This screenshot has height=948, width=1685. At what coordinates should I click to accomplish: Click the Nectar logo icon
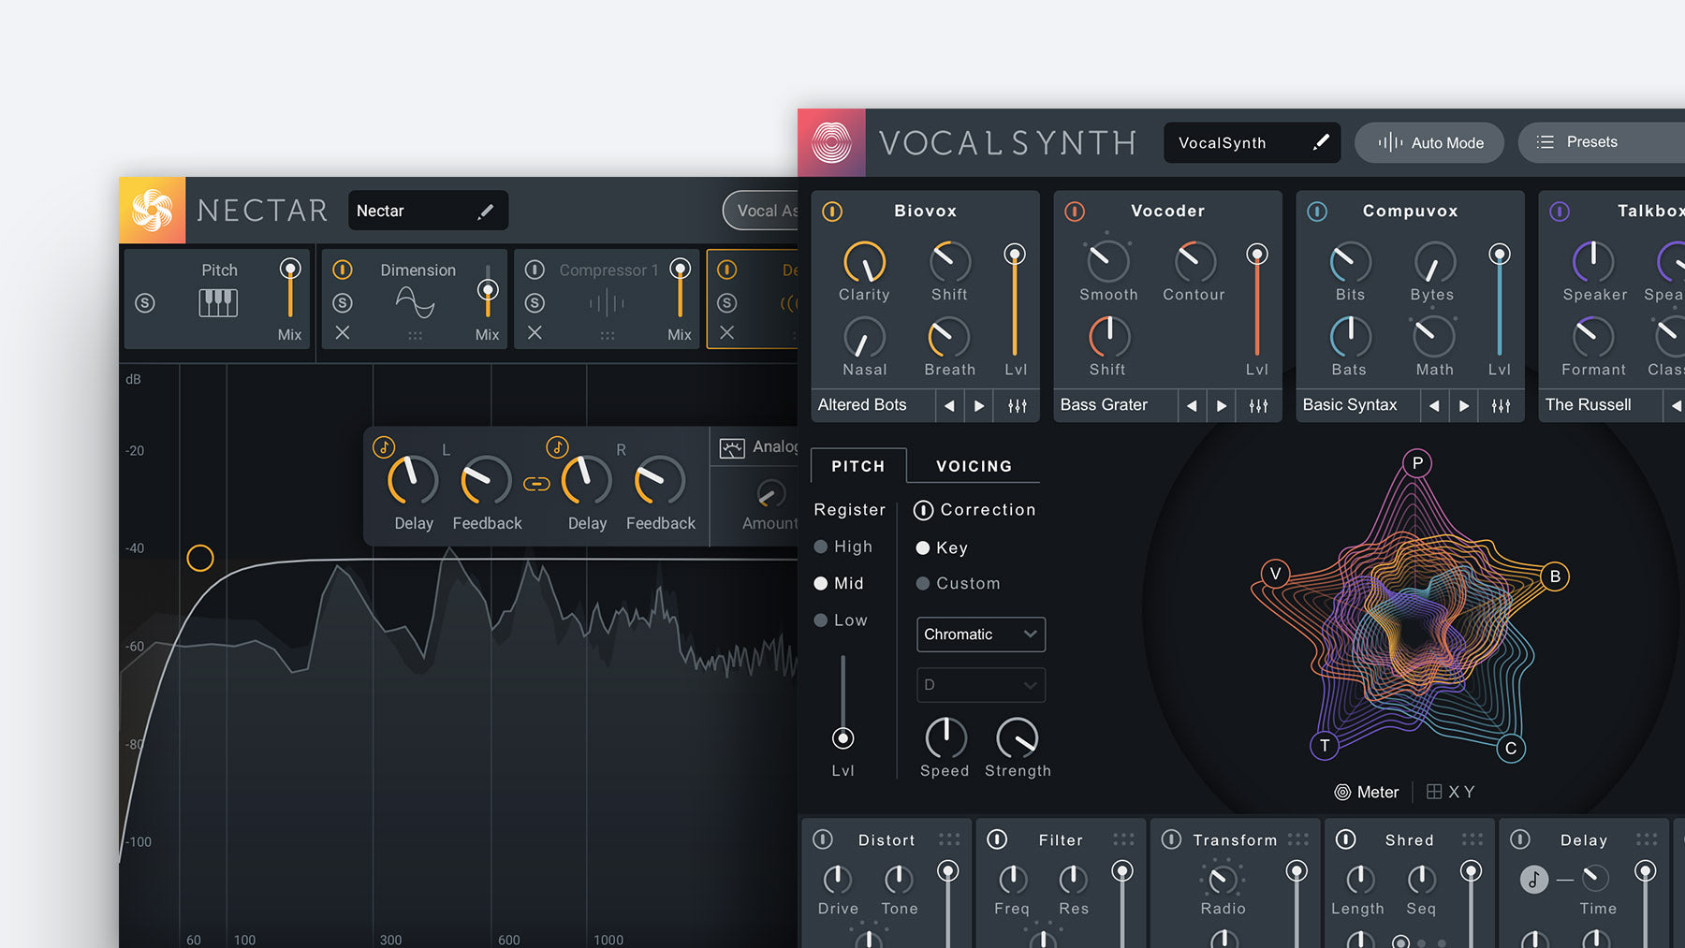pos(152,210)
